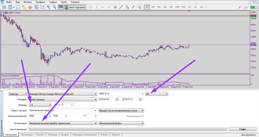Draw a vertical line tool
Image resolution: width=259 pixels, height=137 pixels.
tap(97, 7)
